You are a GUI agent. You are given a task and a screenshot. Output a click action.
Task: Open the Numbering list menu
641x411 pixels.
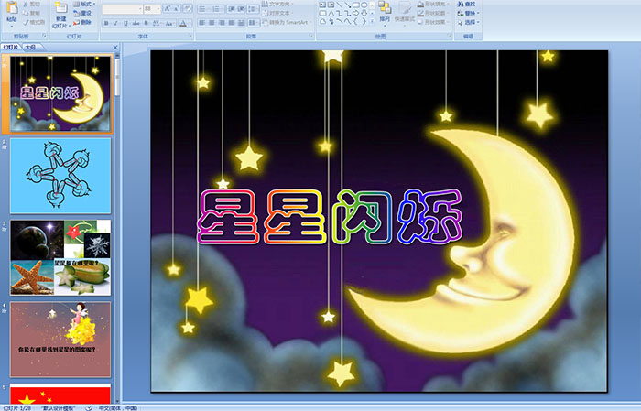click(x=218, y=9)
